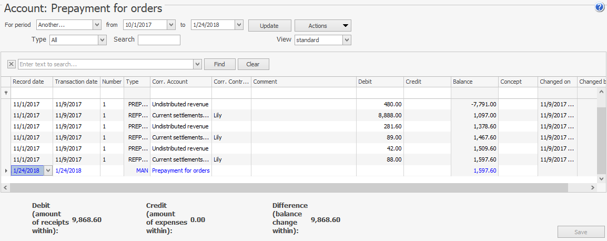Click in the Search text field

pos(159,40)
